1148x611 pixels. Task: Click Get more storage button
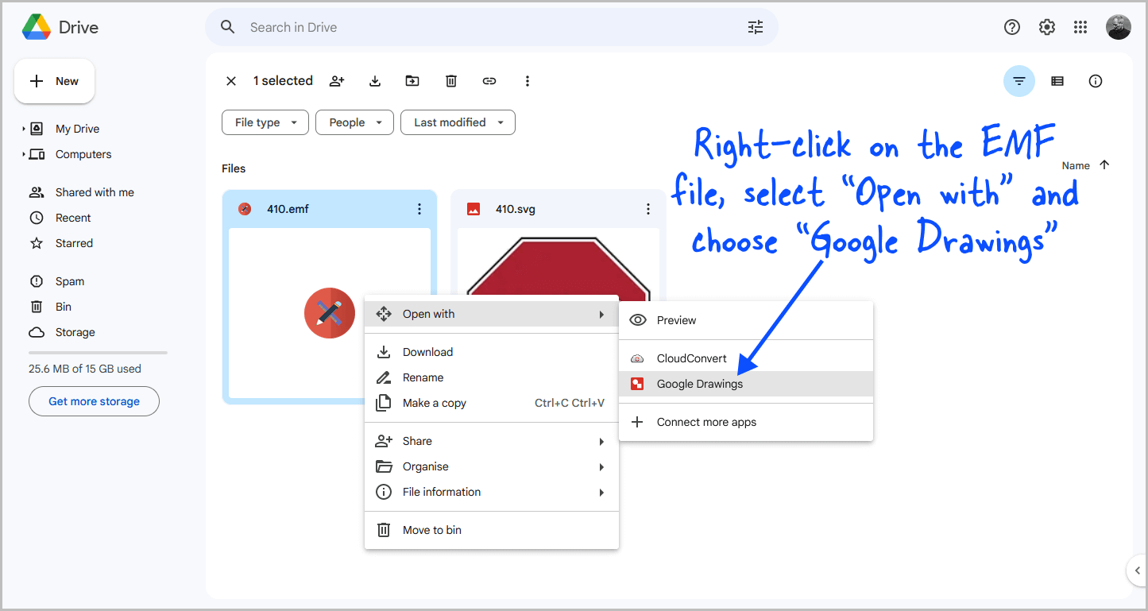tap(94, 401)
